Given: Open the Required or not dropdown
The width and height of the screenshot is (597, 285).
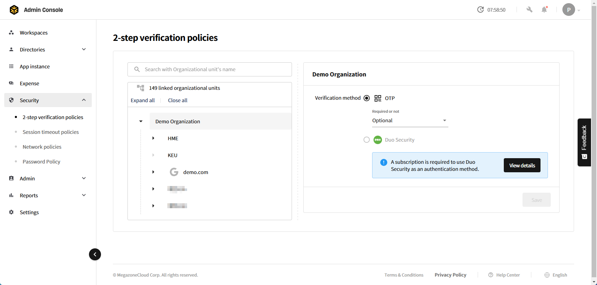Looking at the screenshot, I should pos(410,120).
